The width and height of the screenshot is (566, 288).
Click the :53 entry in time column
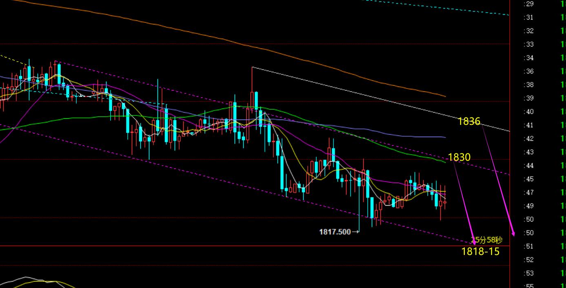(528, 273)
